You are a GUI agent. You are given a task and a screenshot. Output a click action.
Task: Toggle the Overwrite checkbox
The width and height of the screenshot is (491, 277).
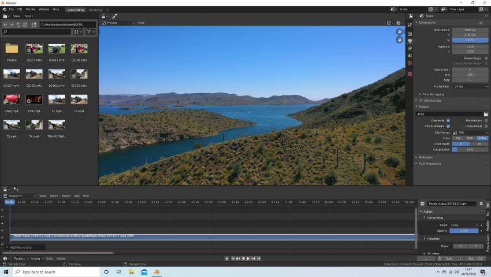coord(448,120)
